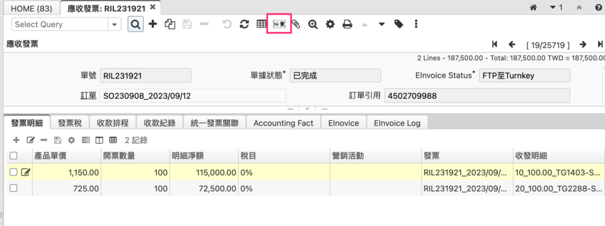This screenshot has height=226, width=605.
Task: Open the Select Query dropdown arrow
Action: pyautogui.click(x=114, y=24)
